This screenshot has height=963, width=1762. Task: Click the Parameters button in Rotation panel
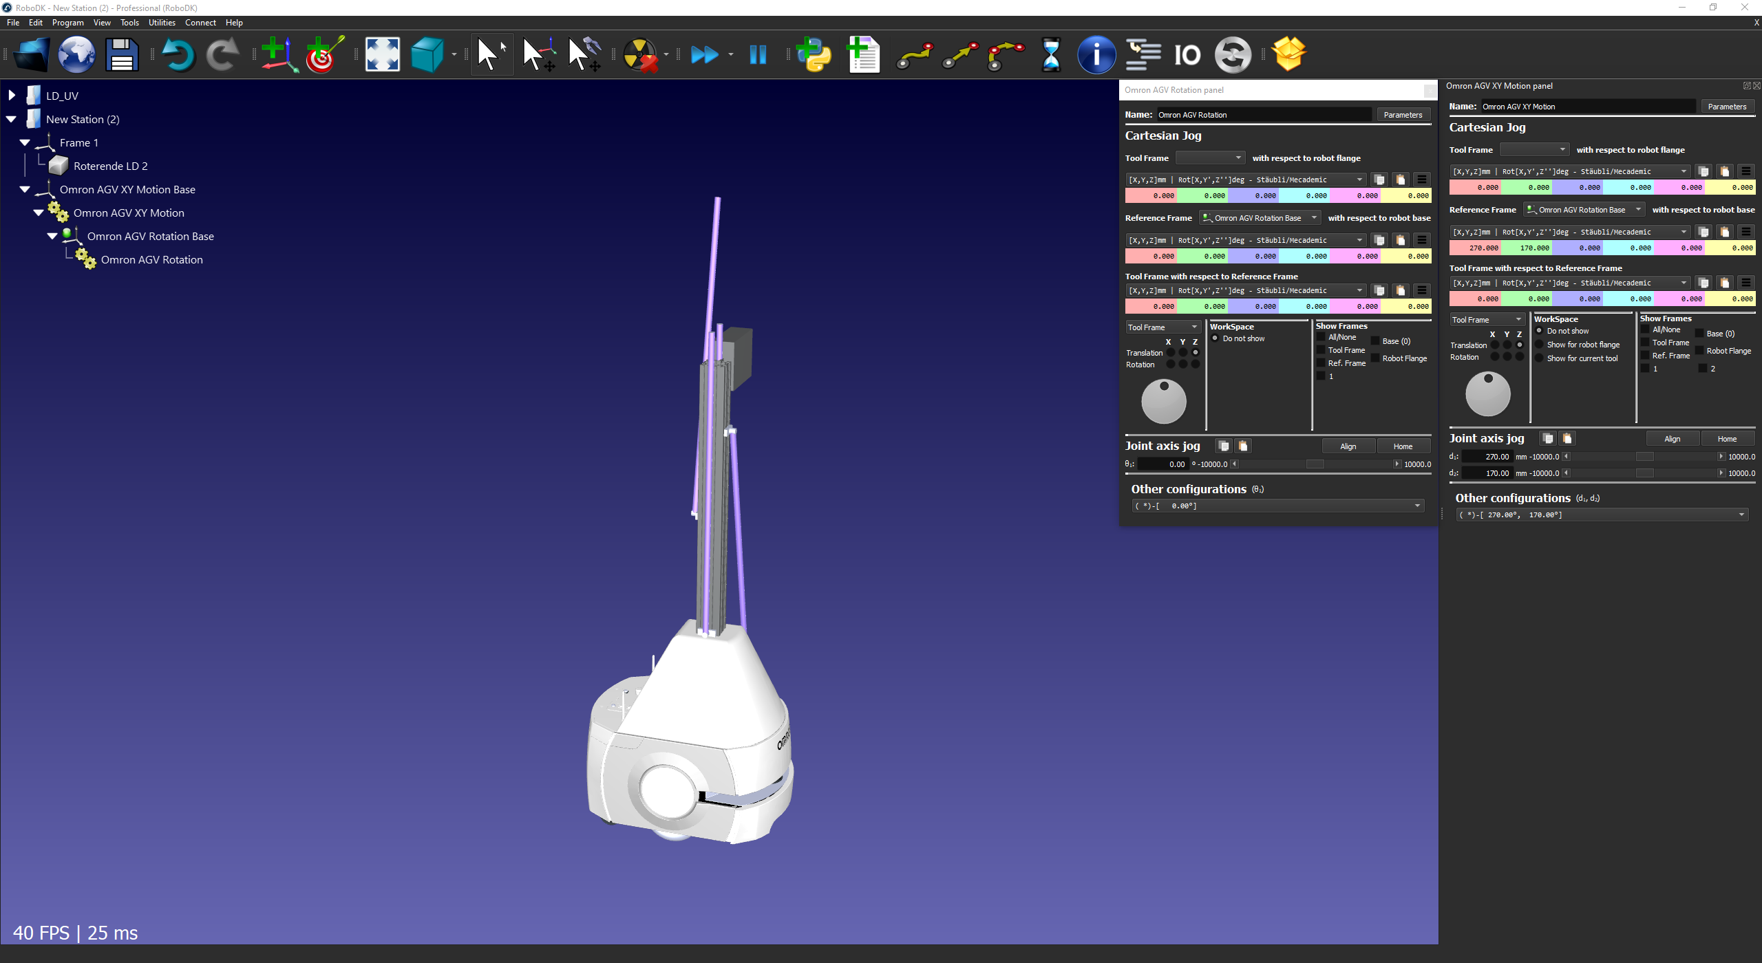1402,115
